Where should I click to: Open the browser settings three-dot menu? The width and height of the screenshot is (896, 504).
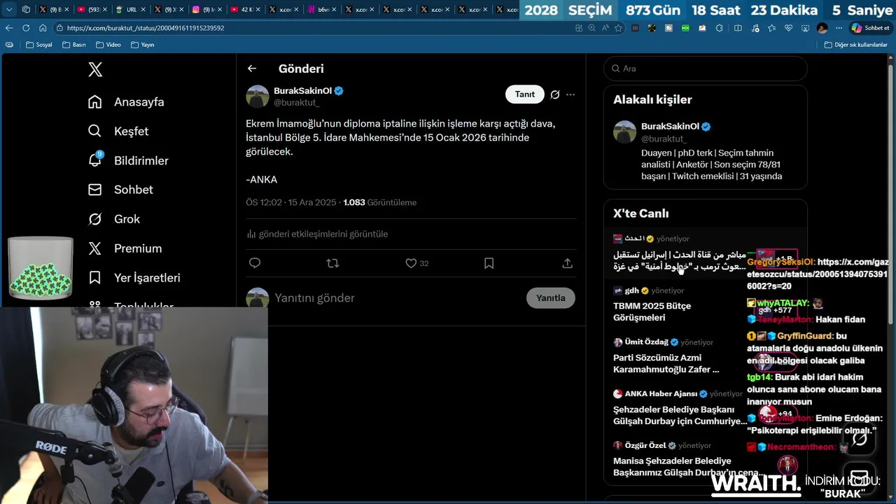click(839, 28)
